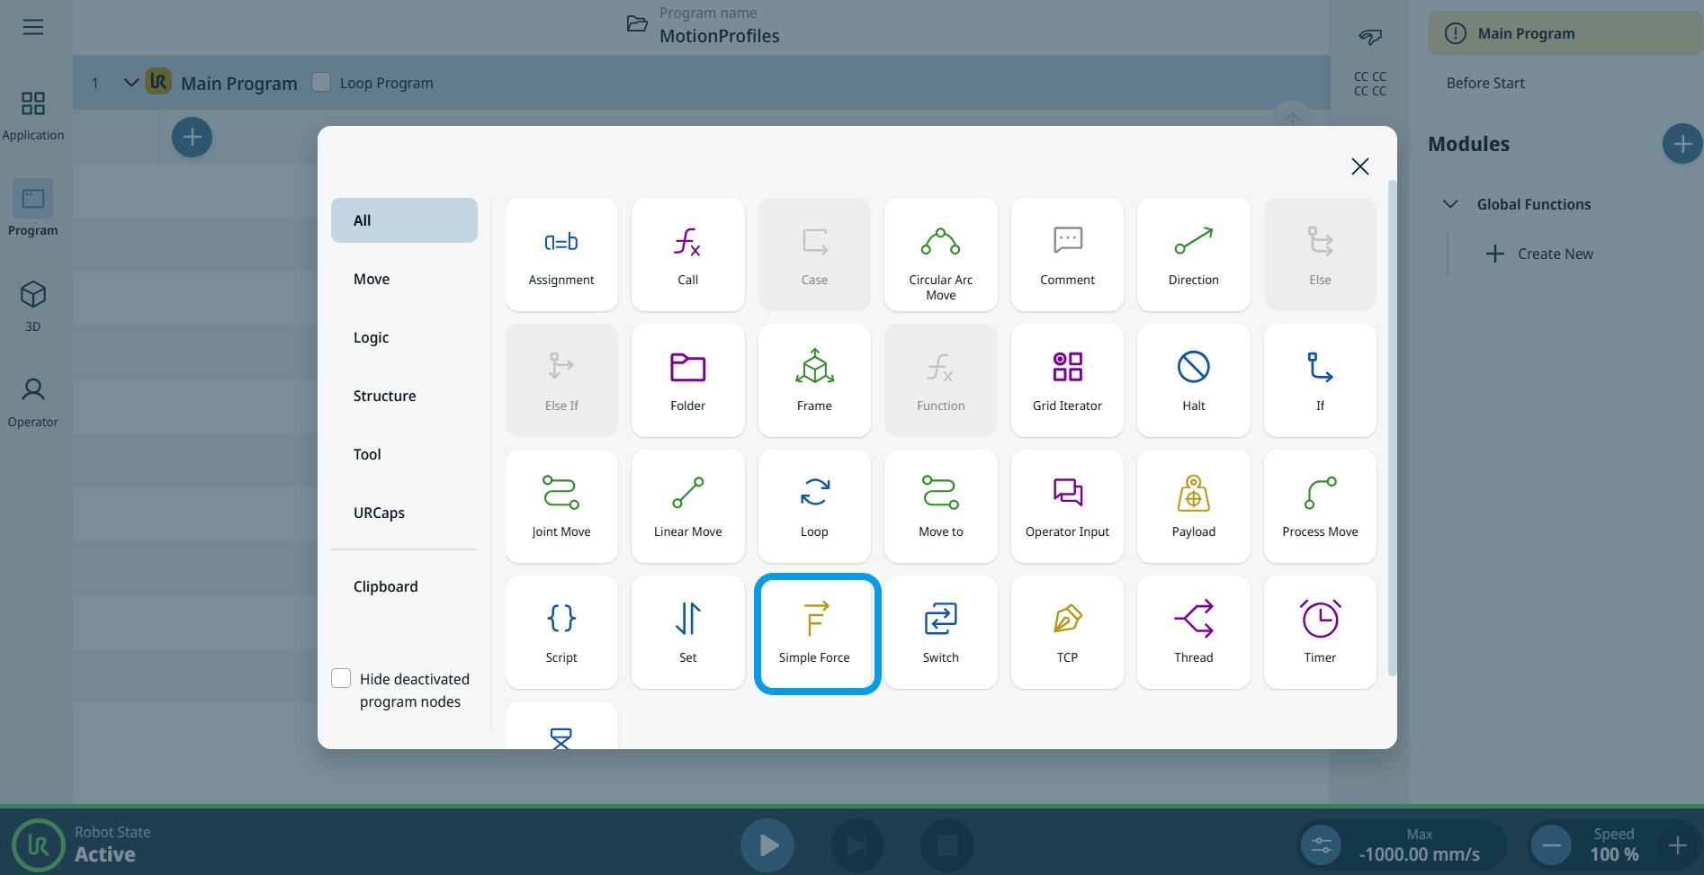Add a Grid Iterator node
Viewport: 1704px width, 875px height.
1067,380
